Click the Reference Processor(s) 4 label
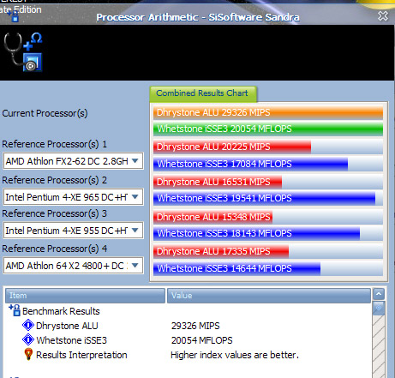395x378 pixels. [x=54, y=249]
